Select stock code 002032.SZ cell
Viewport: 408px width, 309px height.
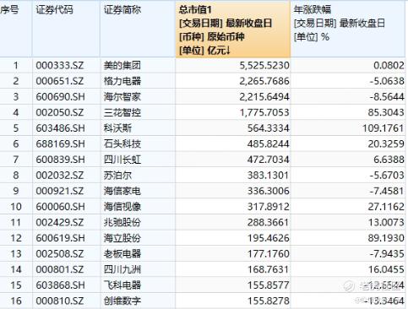point(66,176)
